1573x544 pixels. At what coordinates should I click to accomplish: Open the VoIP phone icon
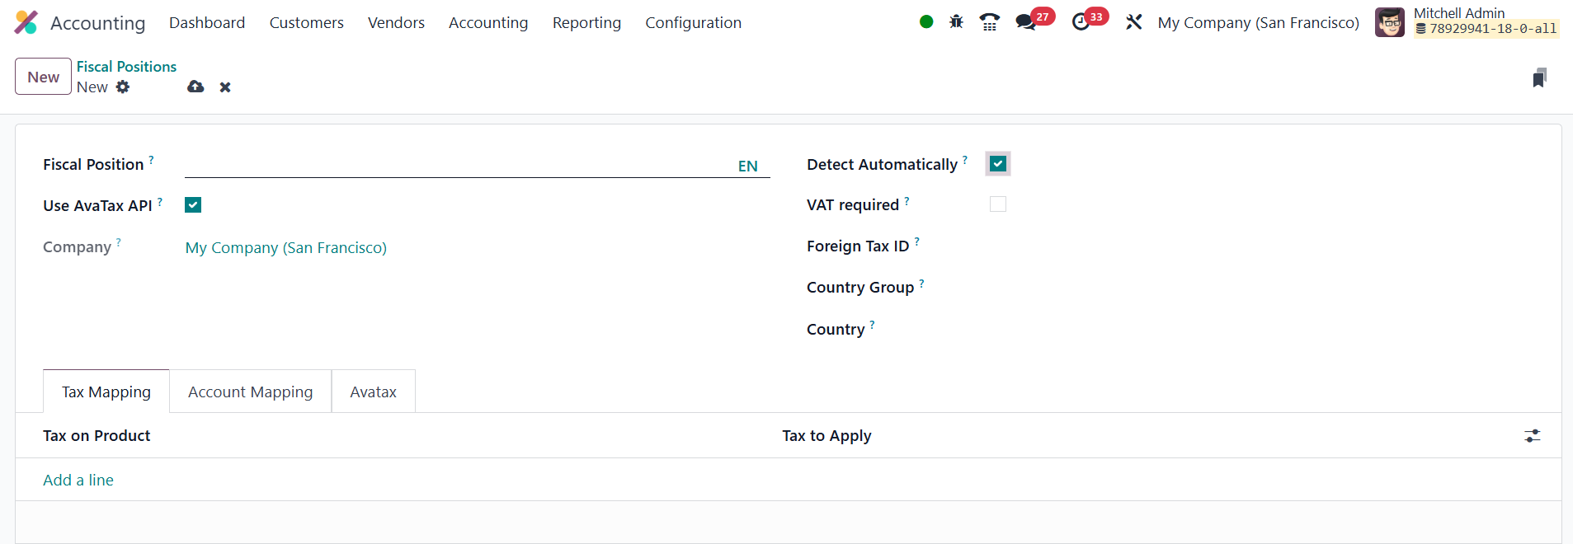click(989, 22)
